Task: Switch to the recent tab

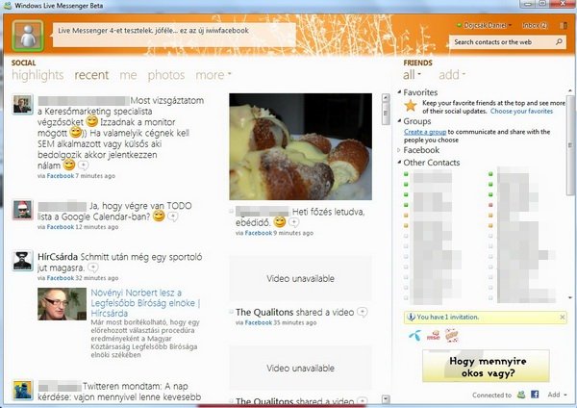Action: [91, 75]
